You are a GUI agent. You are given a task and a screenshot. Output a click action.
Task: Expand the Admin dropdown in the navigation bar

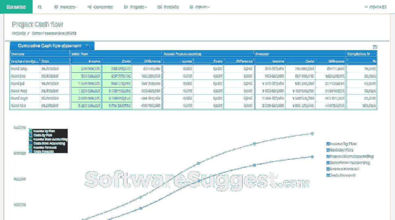199,7
